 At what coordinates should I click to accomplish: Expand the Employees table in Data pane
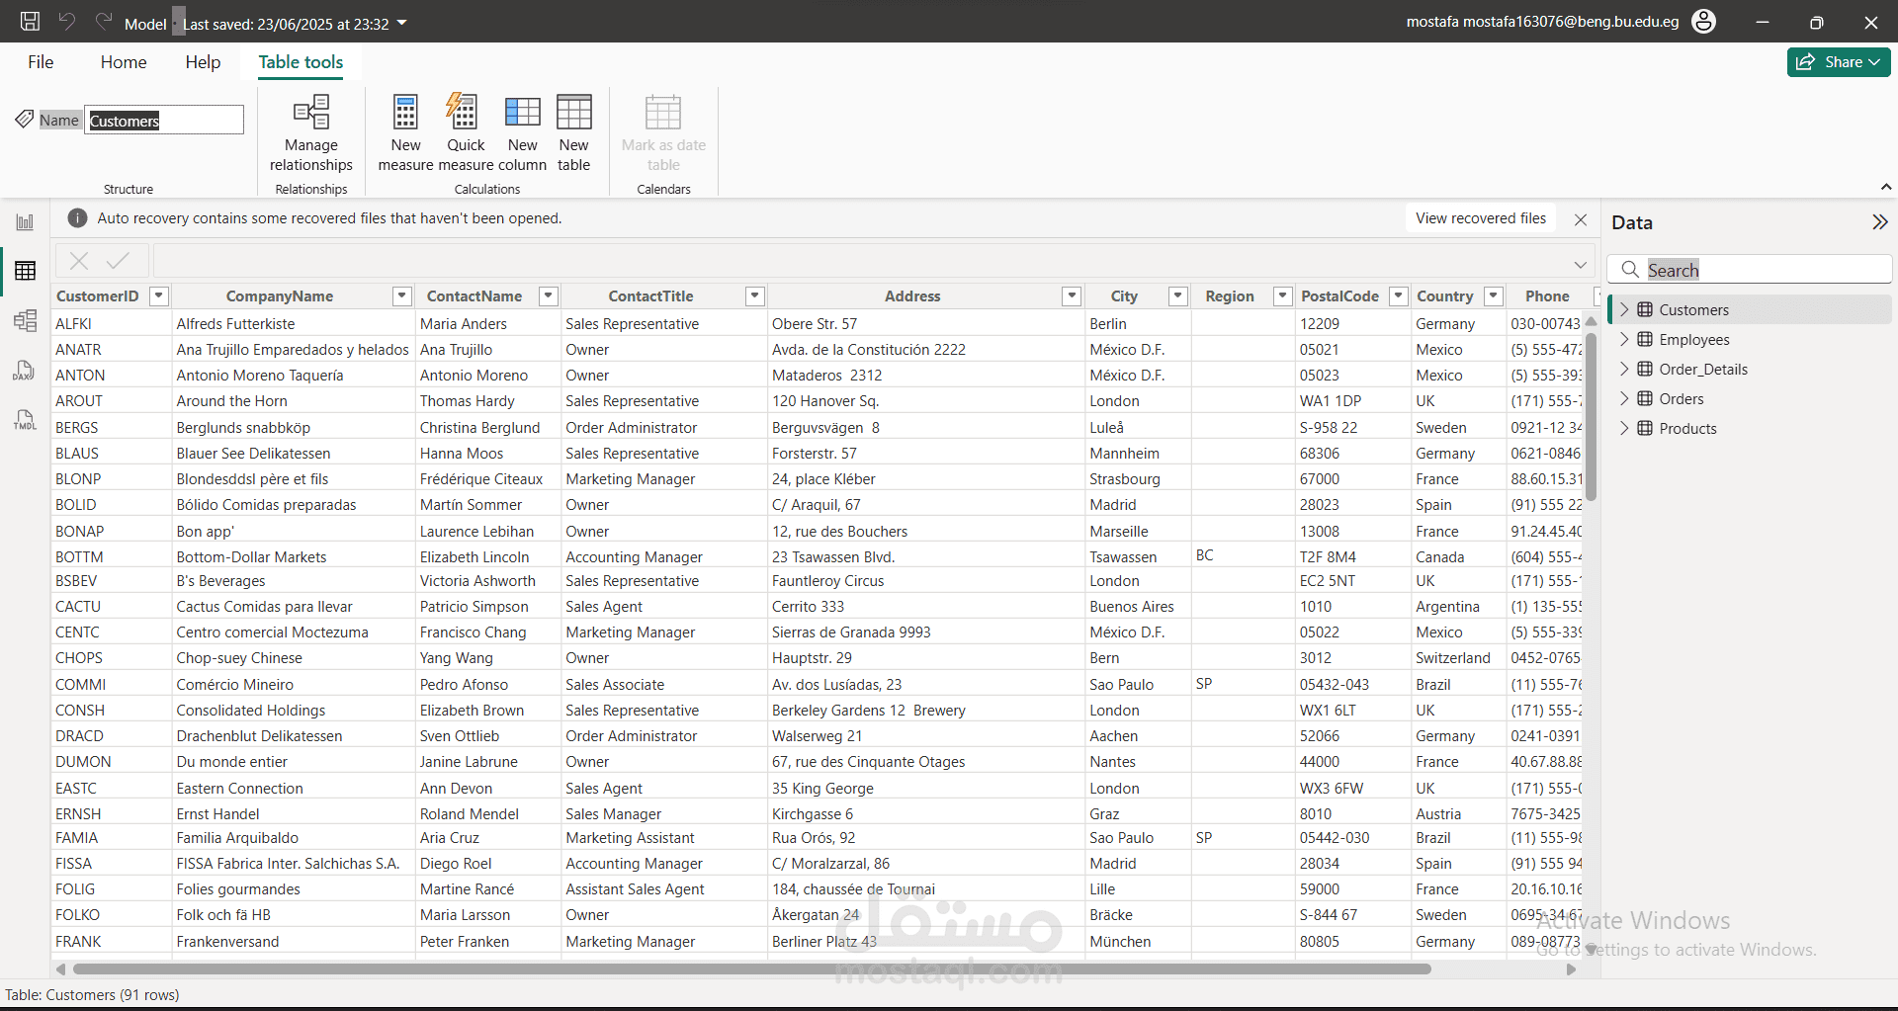[1623, 340]
